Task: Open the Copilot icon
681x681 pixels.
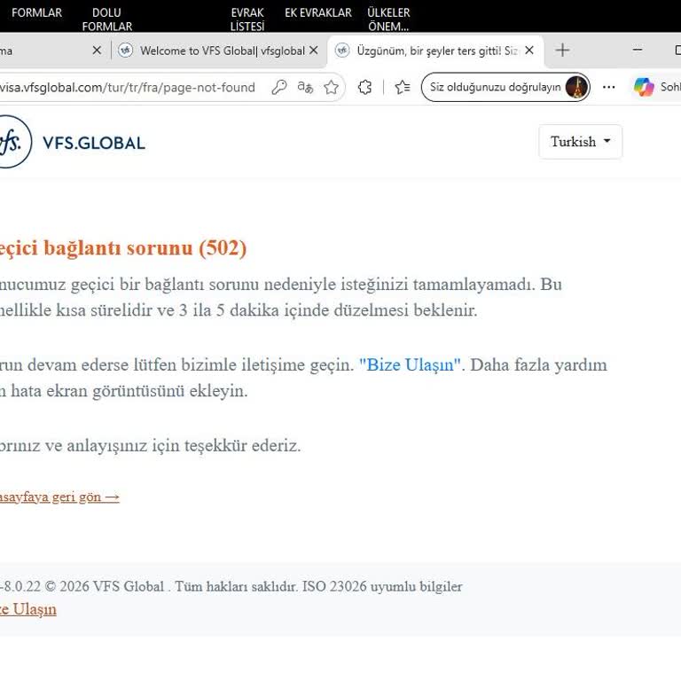Action: 644,87
